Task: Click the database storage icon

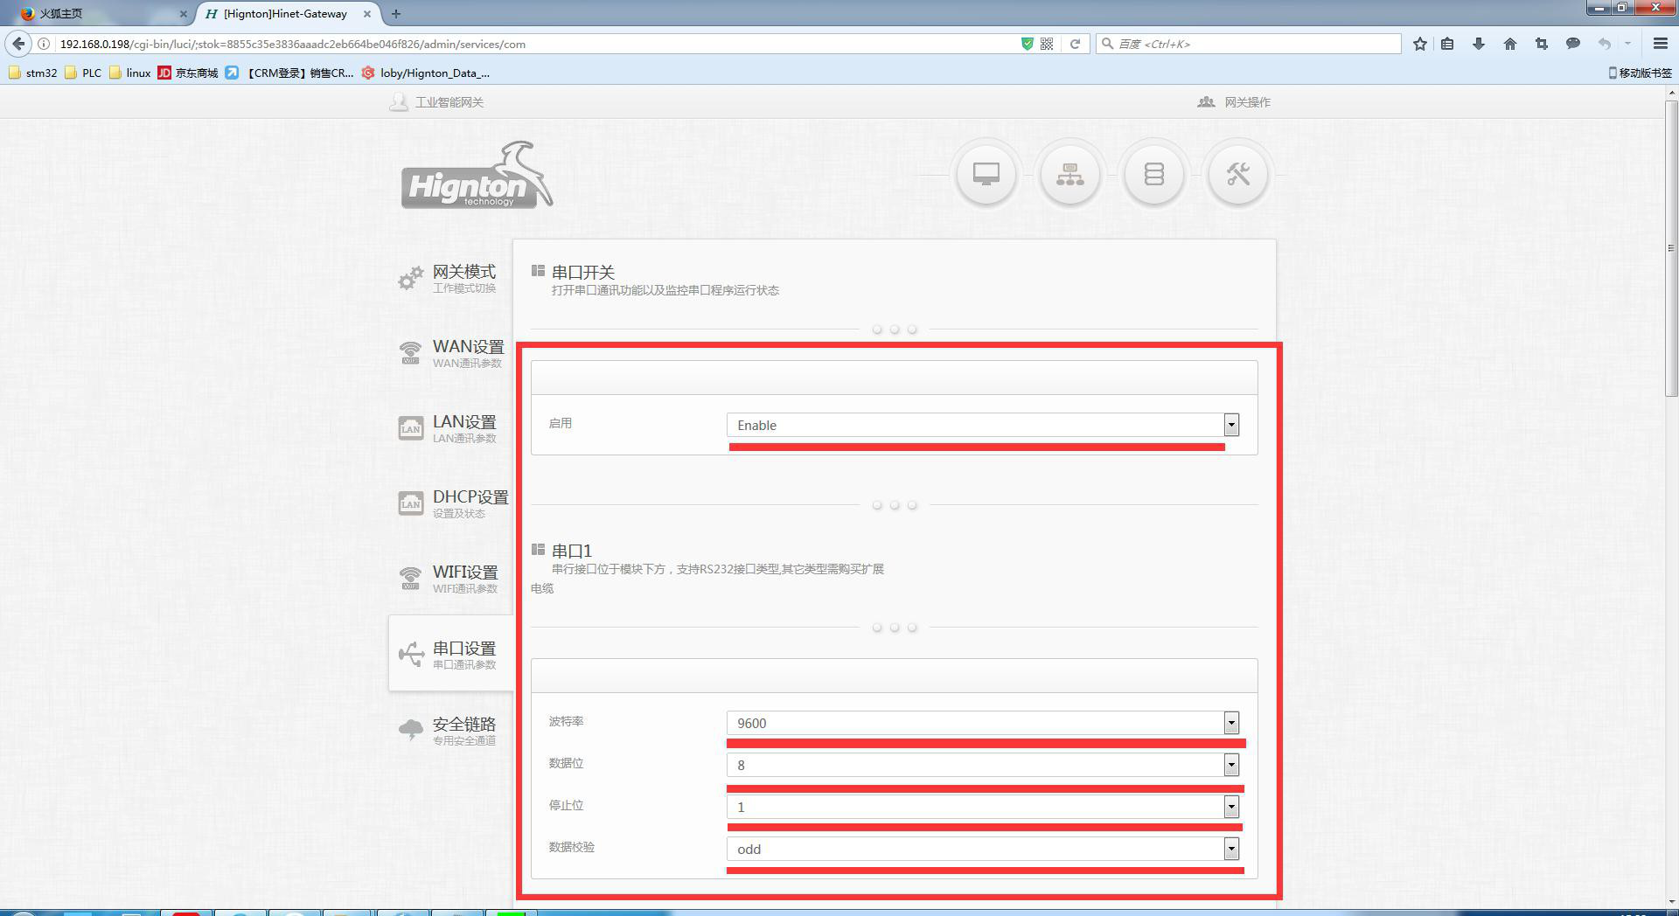Action: coord(1153,174)
